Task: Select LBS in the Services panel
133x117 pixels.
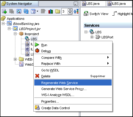Action: click(98, 32)
